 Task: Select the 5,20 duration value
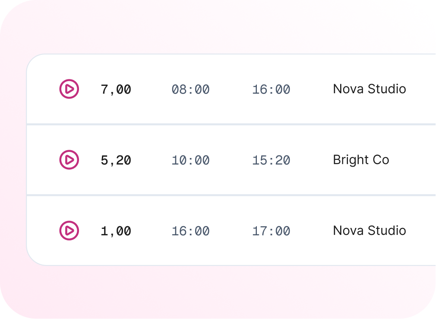116,161
